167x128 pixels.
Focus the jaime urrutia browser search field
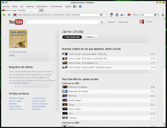(143, 15)
